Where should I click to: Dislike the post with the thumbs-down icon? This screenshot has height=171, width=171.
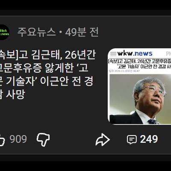pos(43,140)
